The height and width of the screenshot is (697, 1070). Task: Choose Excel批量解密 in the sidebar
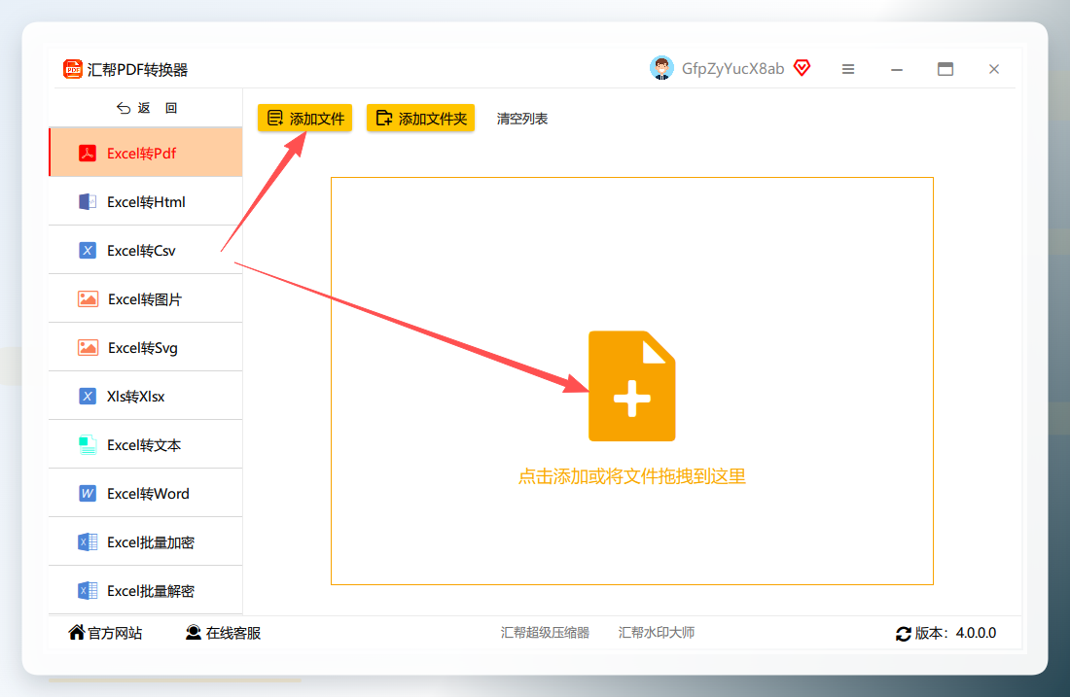click(145, 590)
